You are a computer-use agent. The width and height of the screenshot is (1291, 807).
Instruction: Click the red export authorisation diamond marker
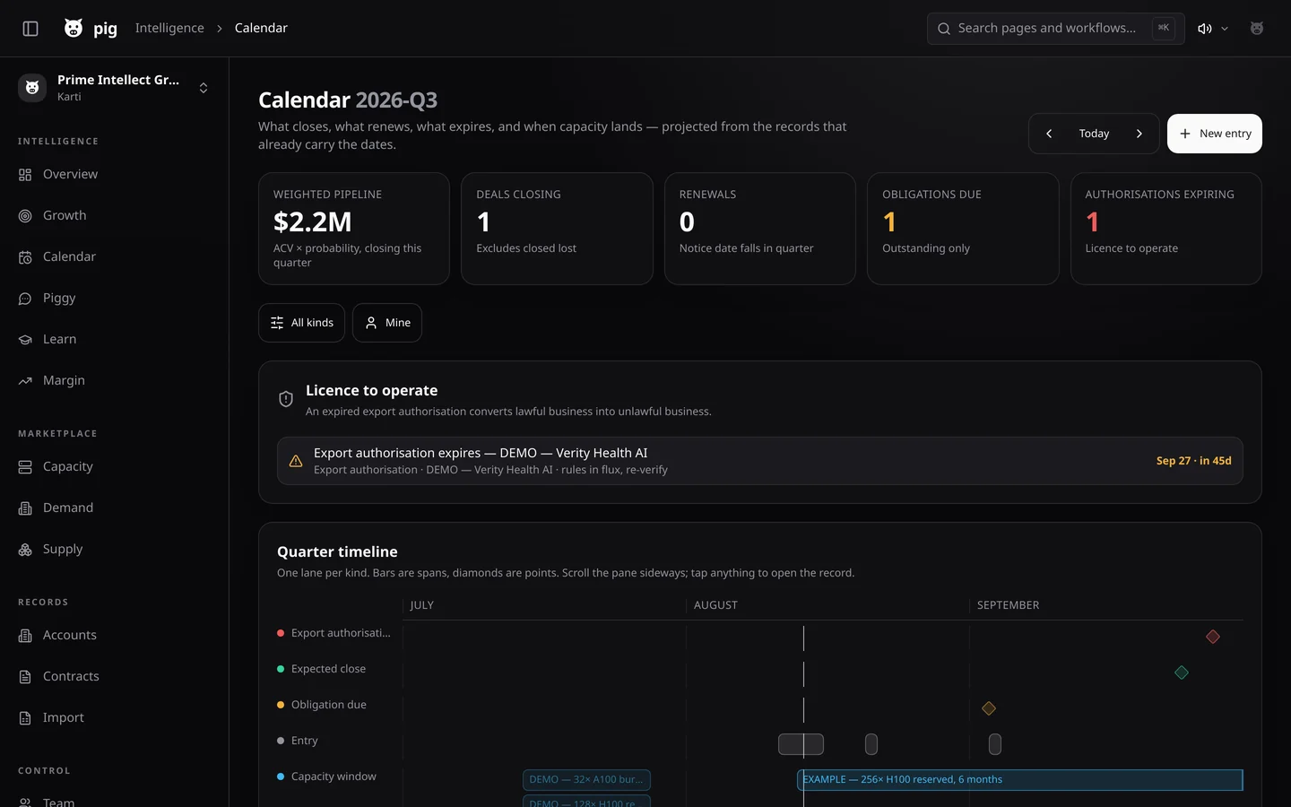(x=1213, y=637)
